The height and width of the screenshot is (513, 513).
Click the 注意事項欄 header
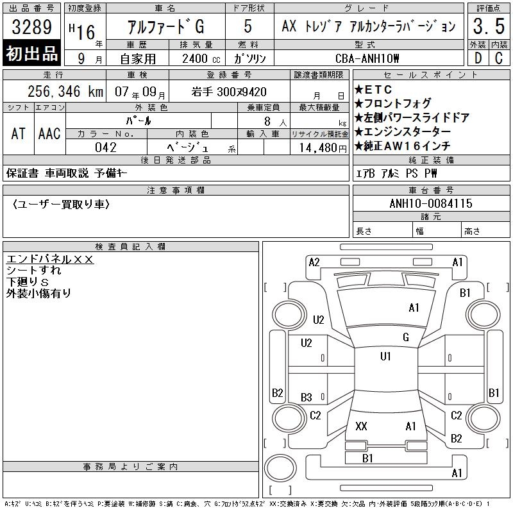click(176, 190)
